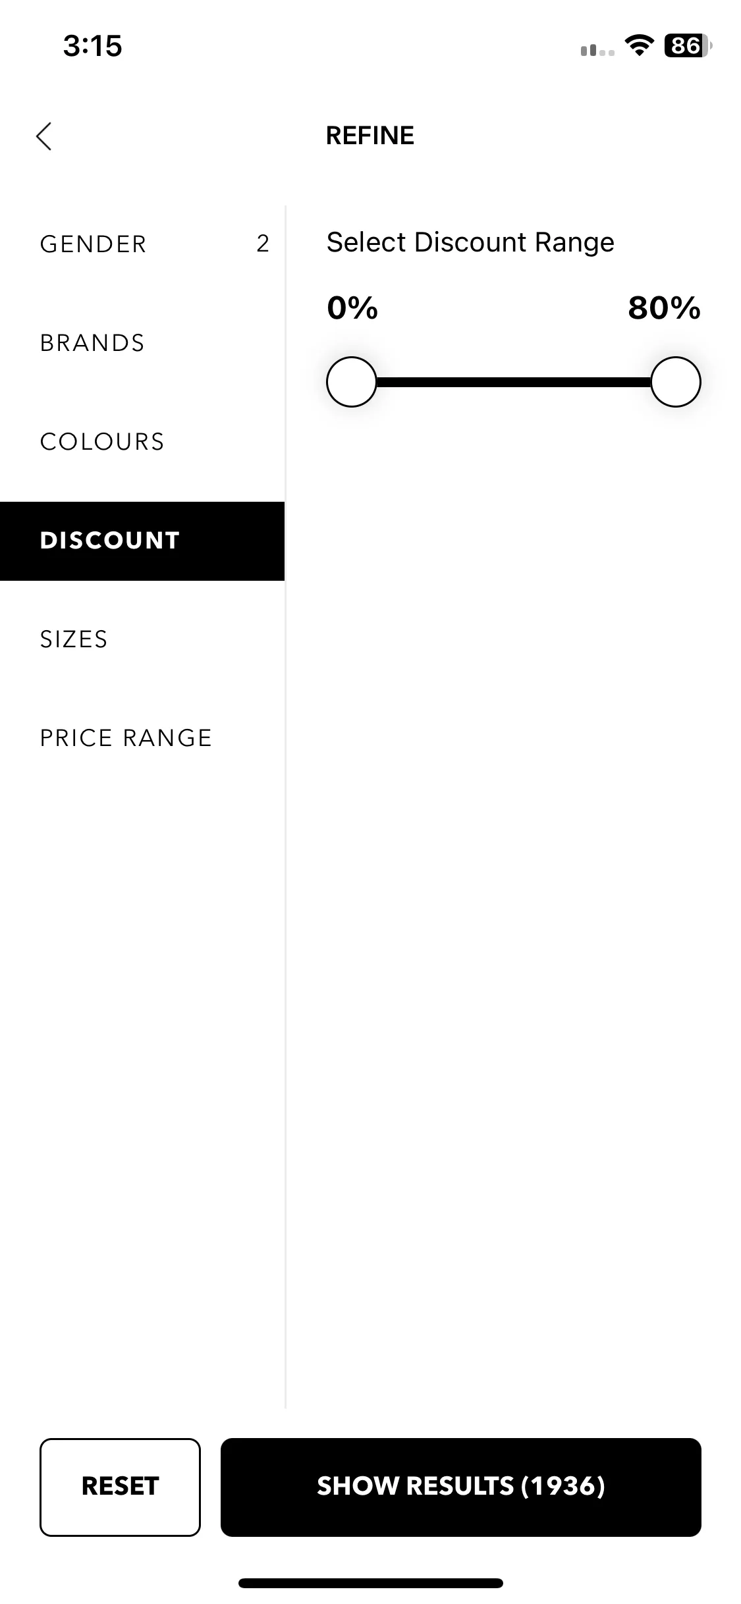This screenshot has height=1604, width=741.
Task: Tap the 3:15 clock in status bar
Action: coord(92,46)
